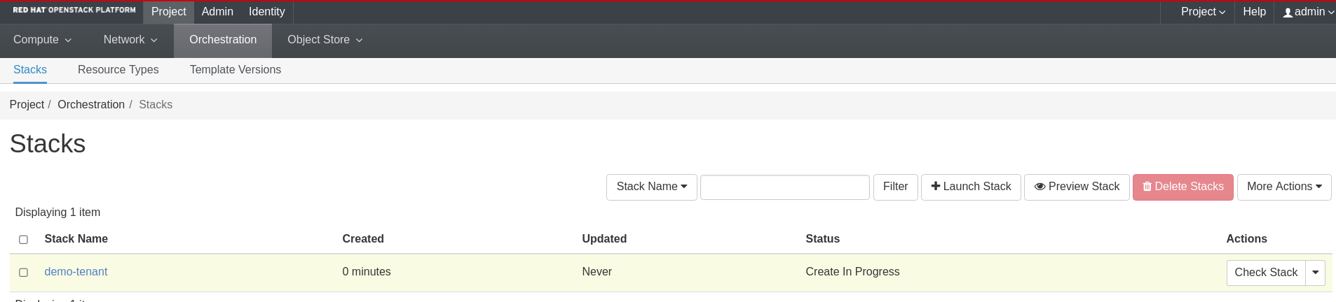Open the Template Versions tab
The height and width of the screenshot is (302, 1336).
click(235, 70)
